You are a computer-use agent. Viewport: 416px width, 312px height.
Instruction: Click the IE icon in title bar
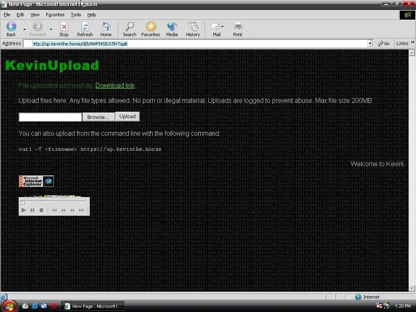(x=4, y=4)
